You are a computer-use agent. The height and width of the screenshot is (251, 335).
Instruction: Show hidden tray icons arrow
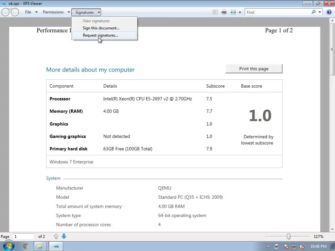[268, 247]
